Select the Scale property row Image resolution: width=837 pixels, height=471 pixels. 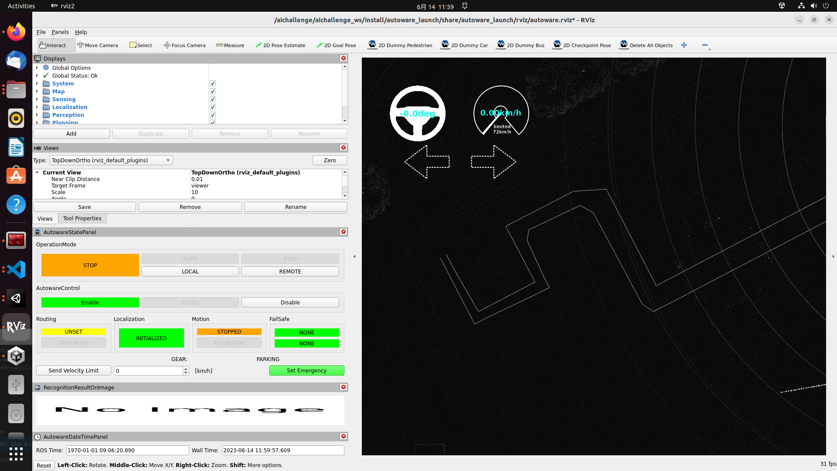(187, 192)
